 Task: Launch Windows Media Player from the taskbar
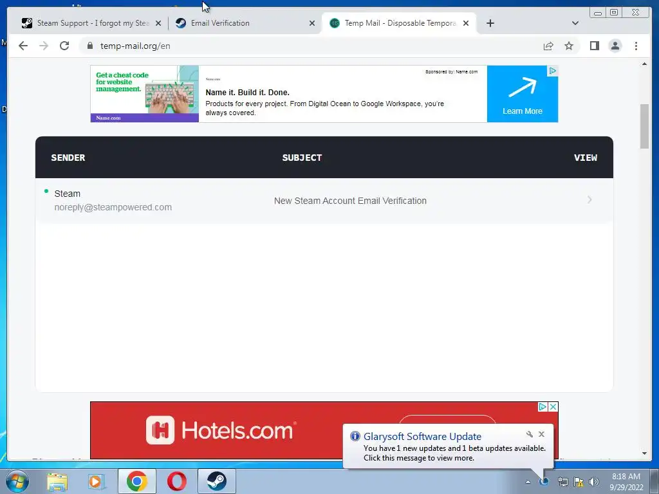pyautogui.click(x=97, y=481)
